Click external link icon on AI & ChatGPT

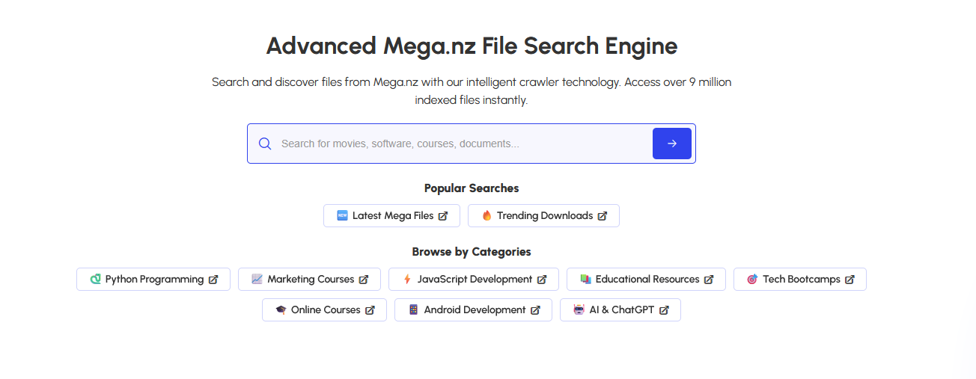click(664, 310)
